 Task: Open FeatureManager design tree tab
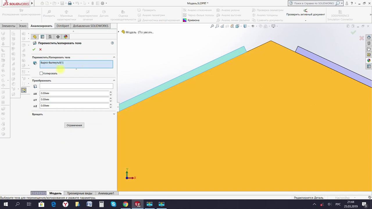(35, 37)
